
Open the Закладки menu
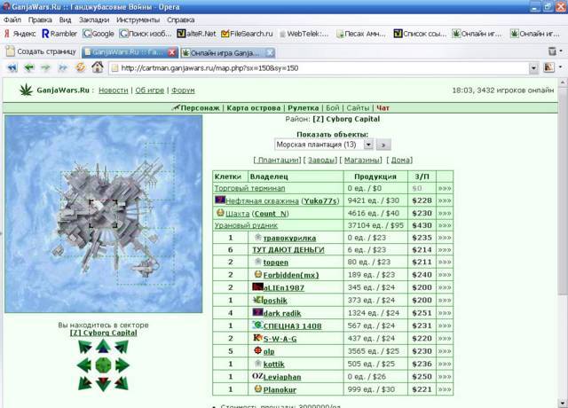93,19
